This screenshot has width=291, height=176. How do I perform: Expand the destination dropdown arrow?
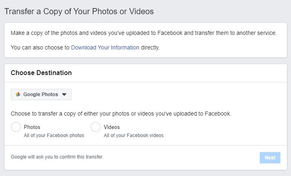tap(64, 94)
